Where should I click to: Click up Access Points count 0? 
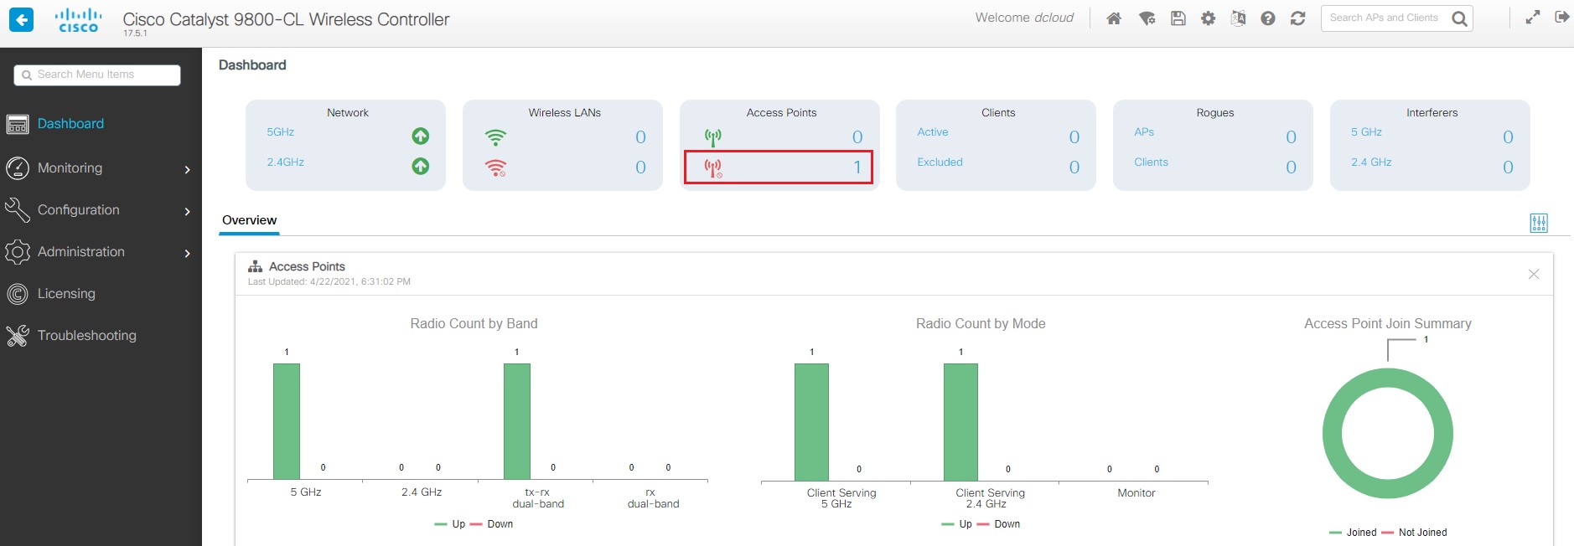point(857,137)
